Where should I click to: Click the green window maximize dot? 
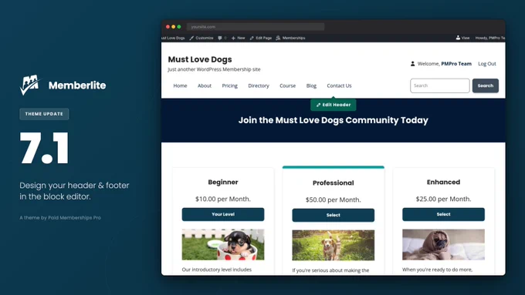[x=179, y=27]
